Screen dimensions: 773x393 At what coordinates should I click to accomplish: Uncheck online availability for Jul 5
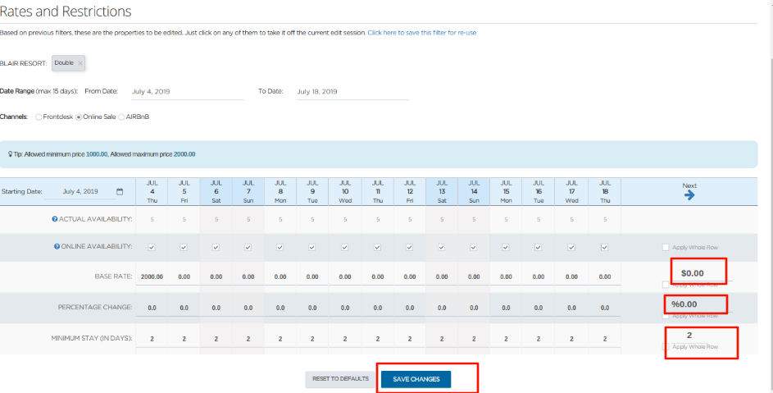click(x=184, y=247)
